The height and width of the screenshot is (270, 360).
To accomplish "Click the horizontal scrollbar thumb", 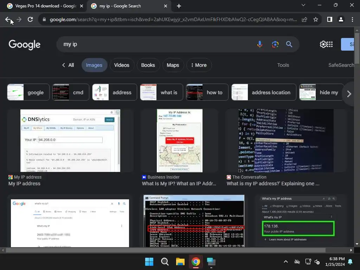I will (x=166, y=250).
